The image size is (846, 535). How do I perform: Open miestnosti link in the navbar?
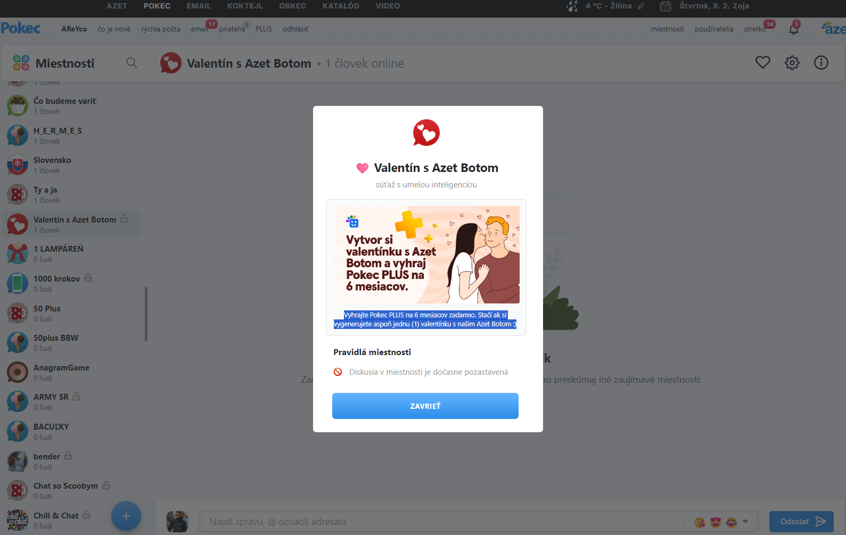[x=667, y=29]
